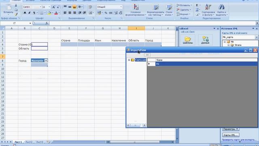
Task: Decrease decimal places
Action: coord(121,13)
